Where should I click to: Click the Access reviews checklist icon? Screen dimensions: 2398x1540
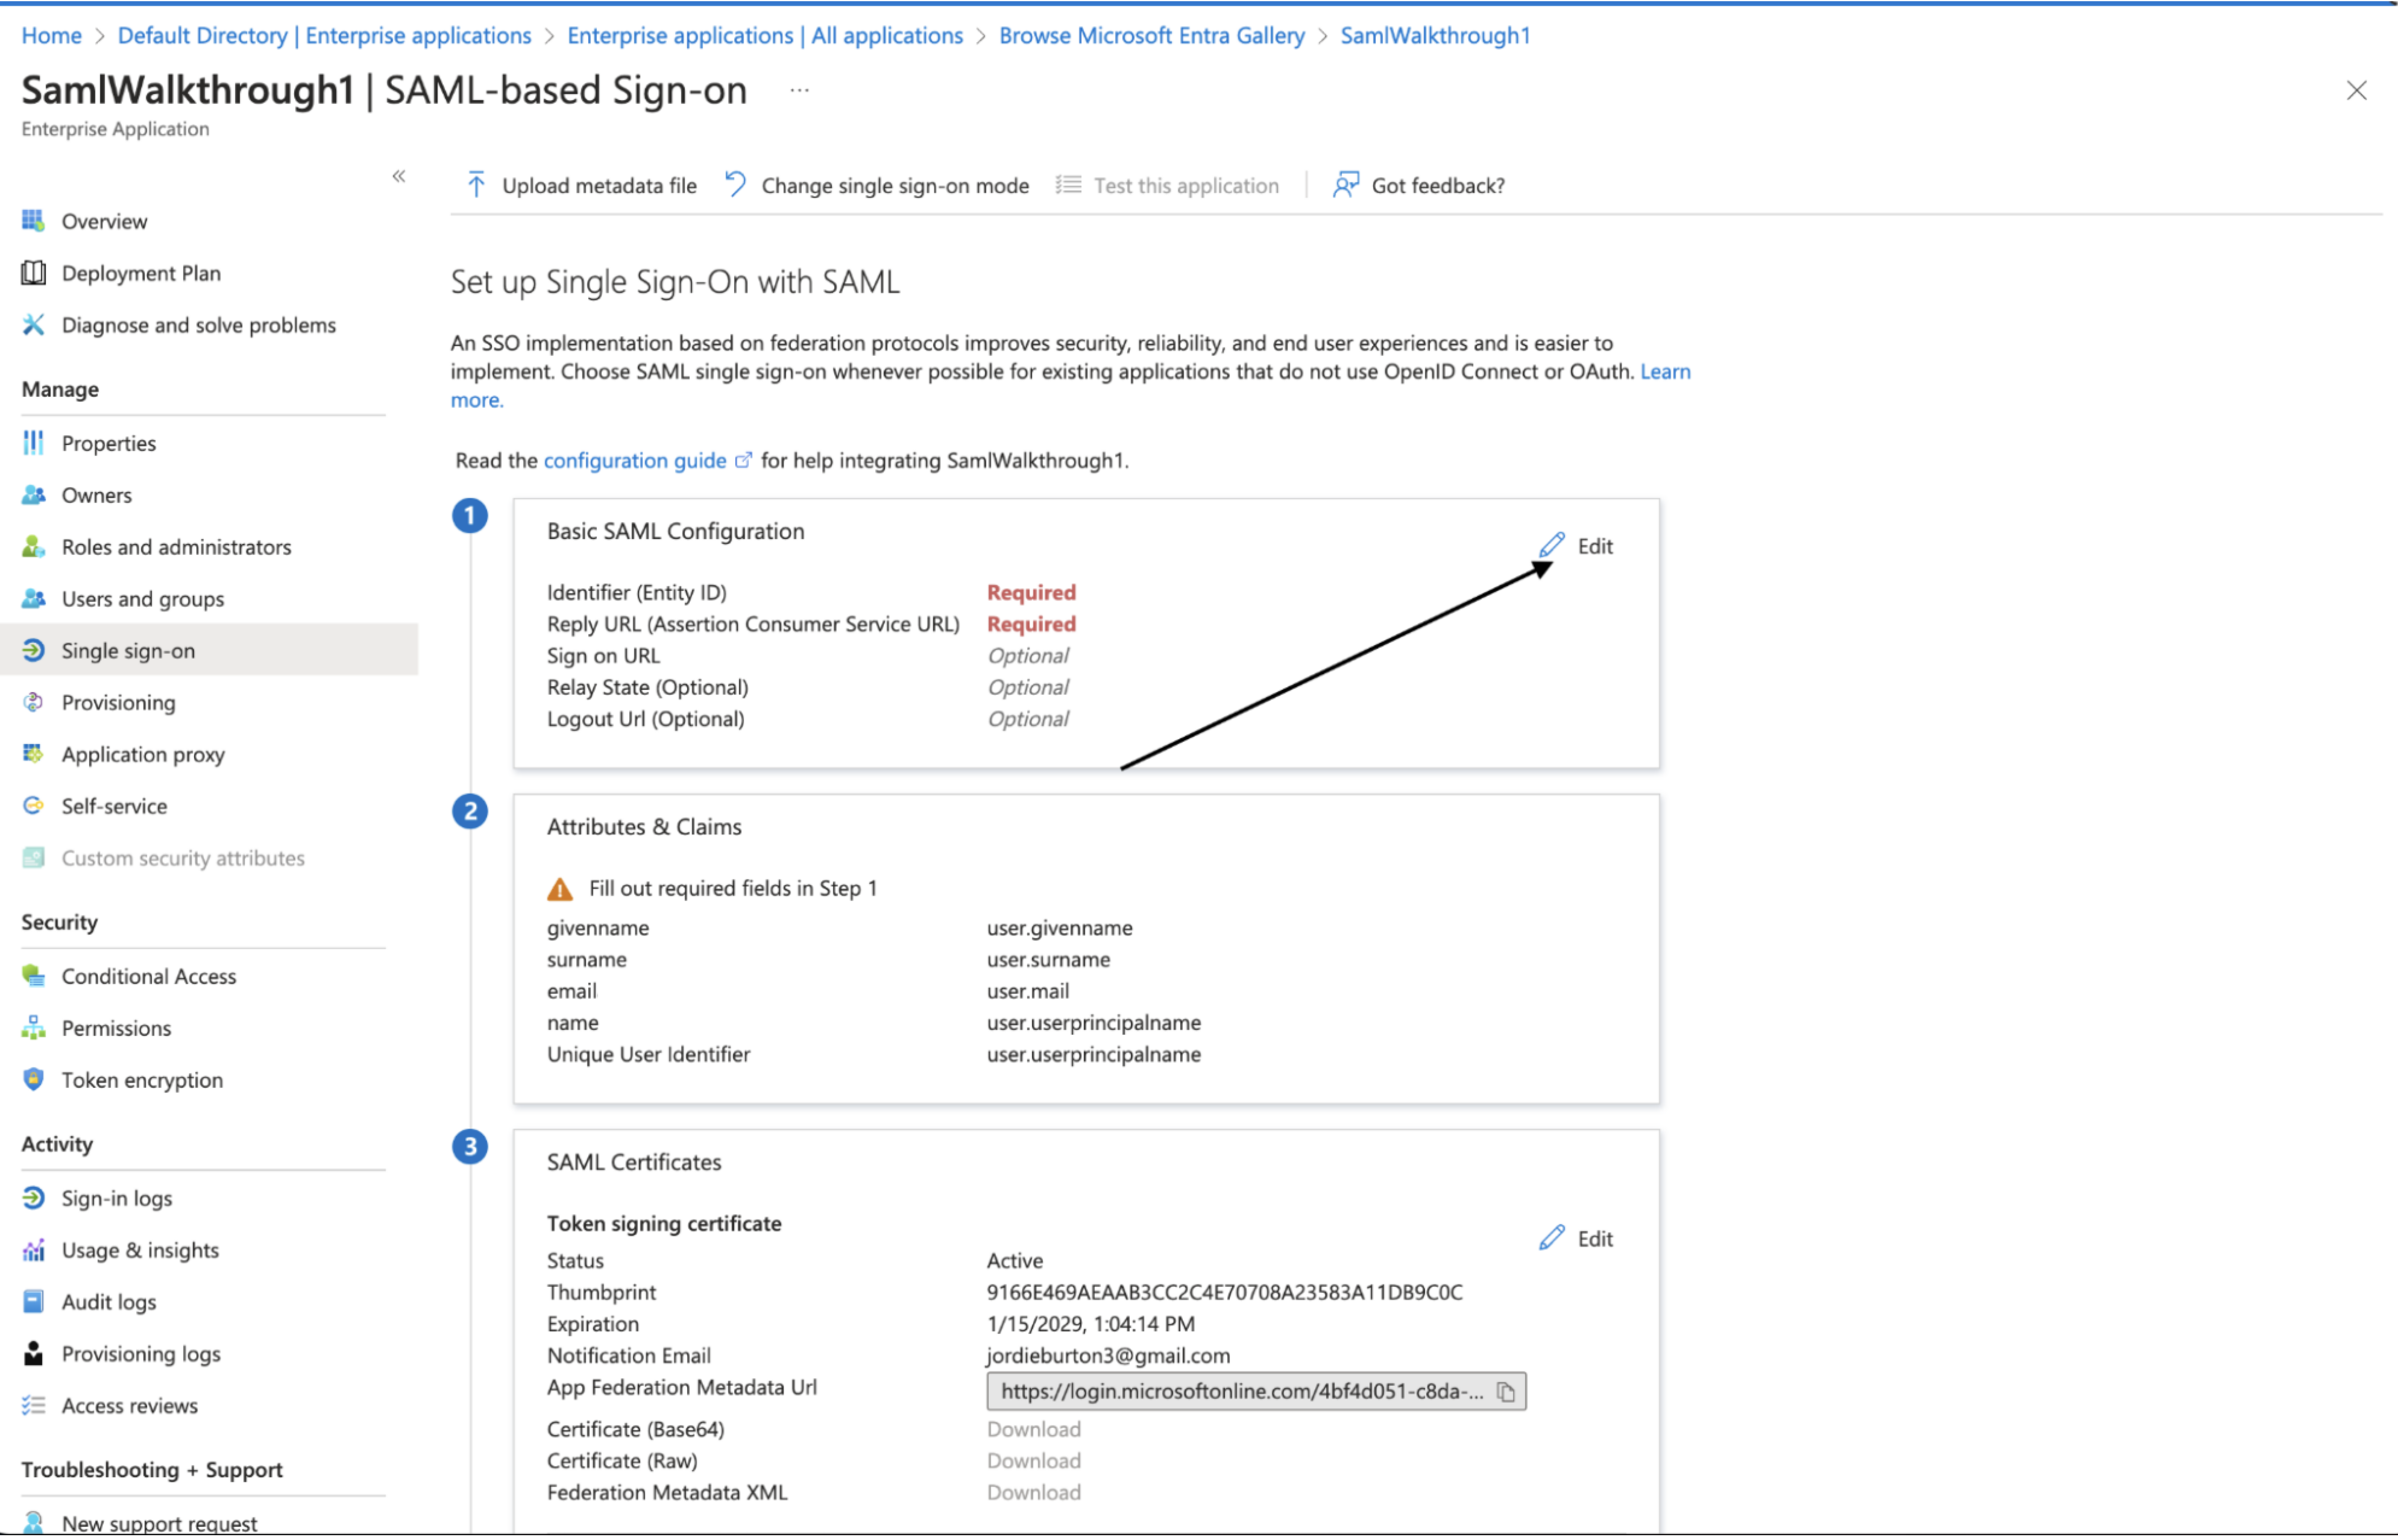pyautogui.click(x=33, y=1406)
